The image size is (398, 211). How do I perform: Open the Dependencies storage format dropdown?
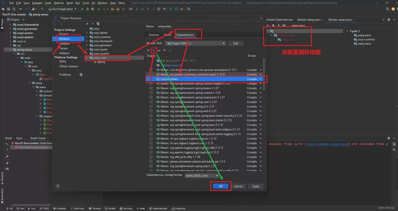202,176
